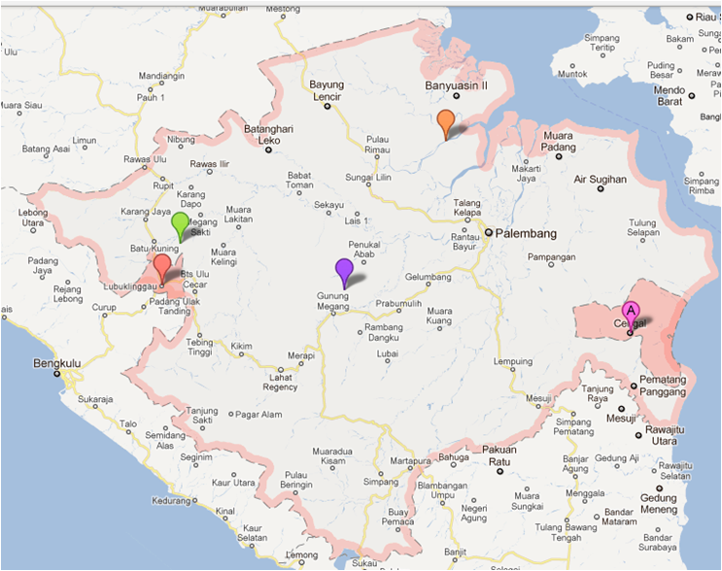
Task: Click the Prabumulih town label
Action: pos(398,304)
